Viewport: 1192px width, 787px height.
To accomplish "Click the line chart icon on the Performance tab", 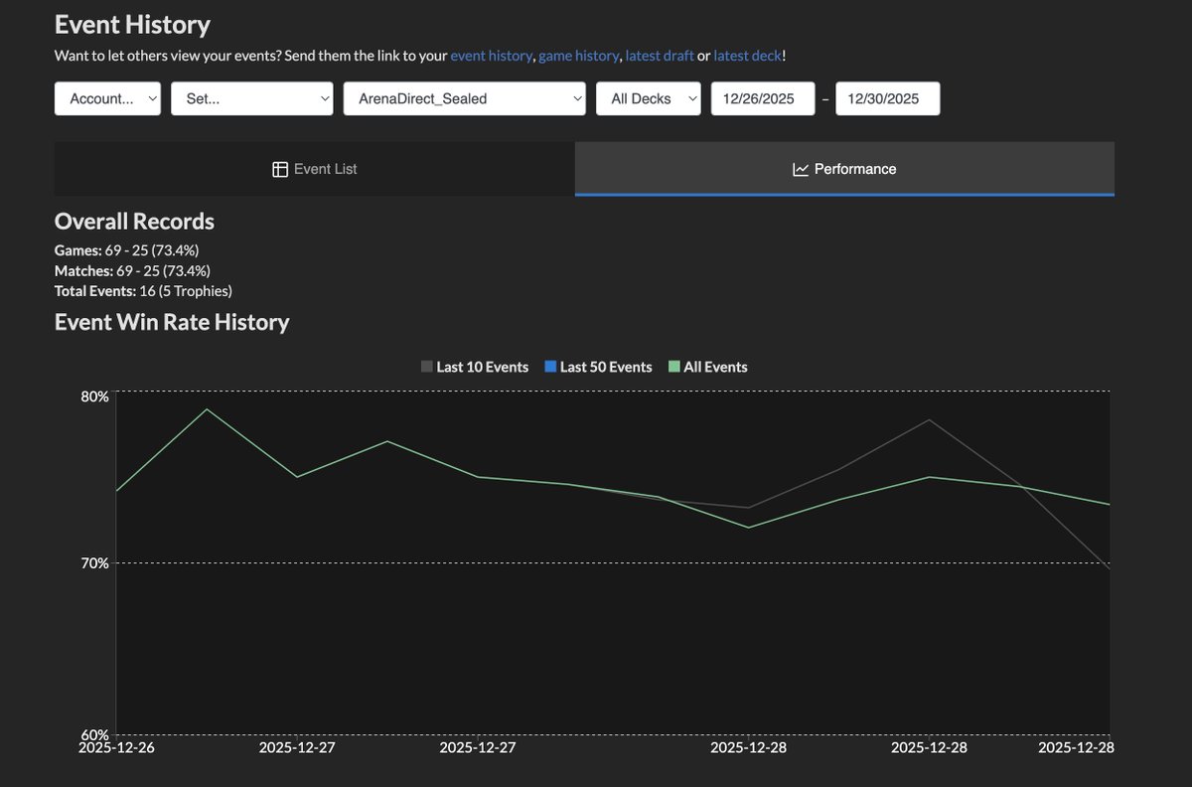I will point(801,169).
